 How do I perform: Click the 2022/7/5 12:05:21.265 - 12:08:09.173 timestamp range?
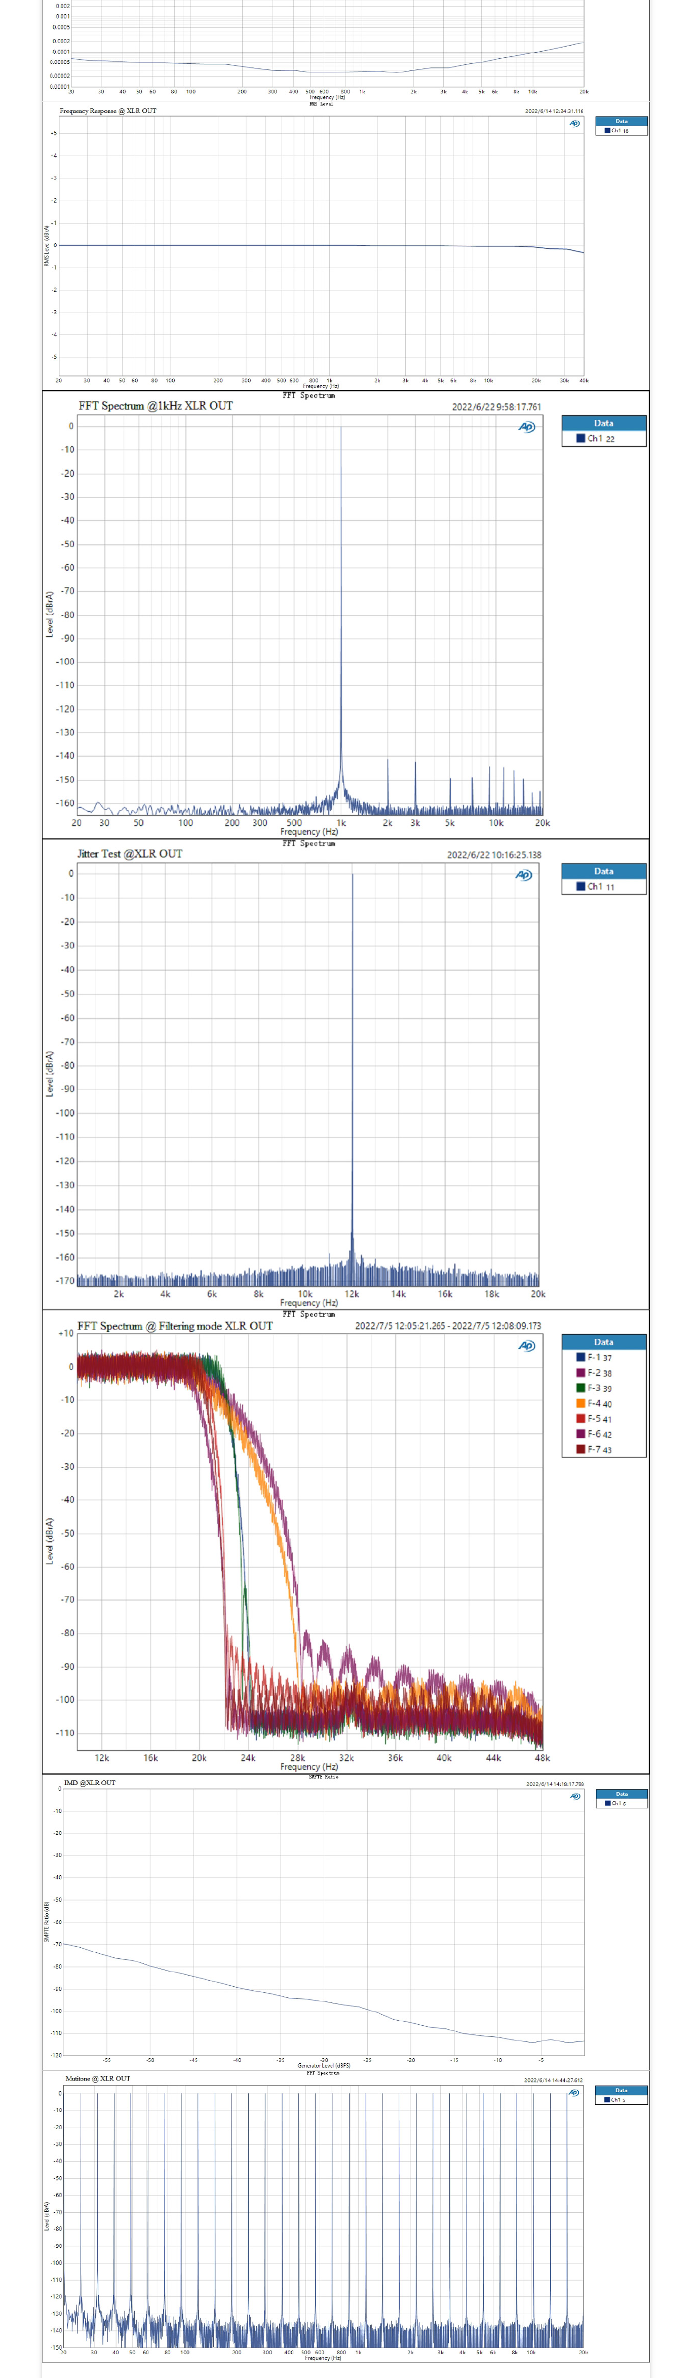point(448,1326)
